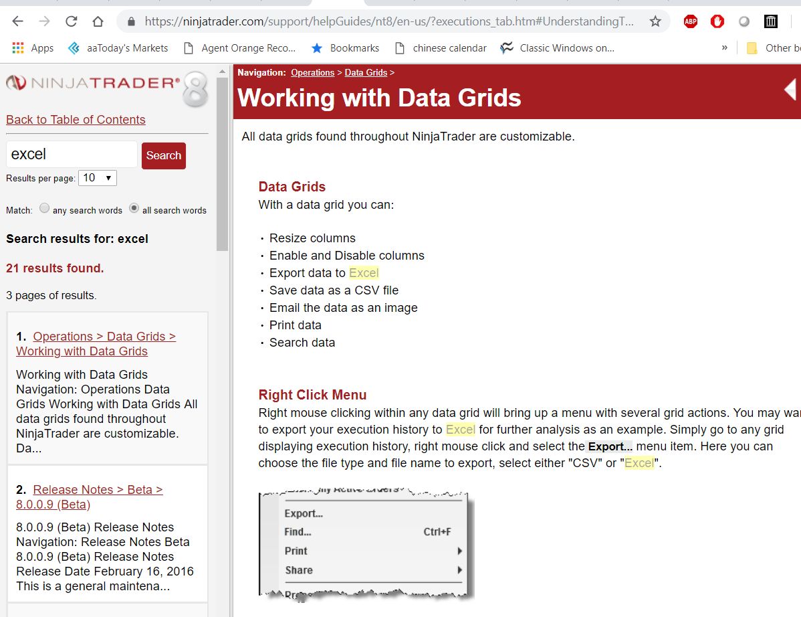Open result 8.0.0.9 (Beta) release notes

click(90, 497)
